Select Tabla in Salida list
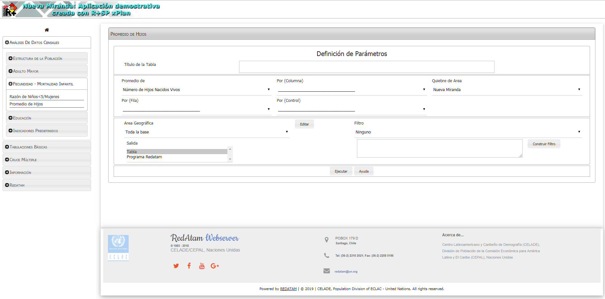The height and width of the screenshot is (299, 605). 177,152
